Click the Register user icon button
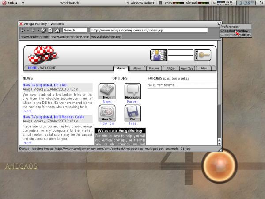Screen dimensions: 265x199 [159, 55]
